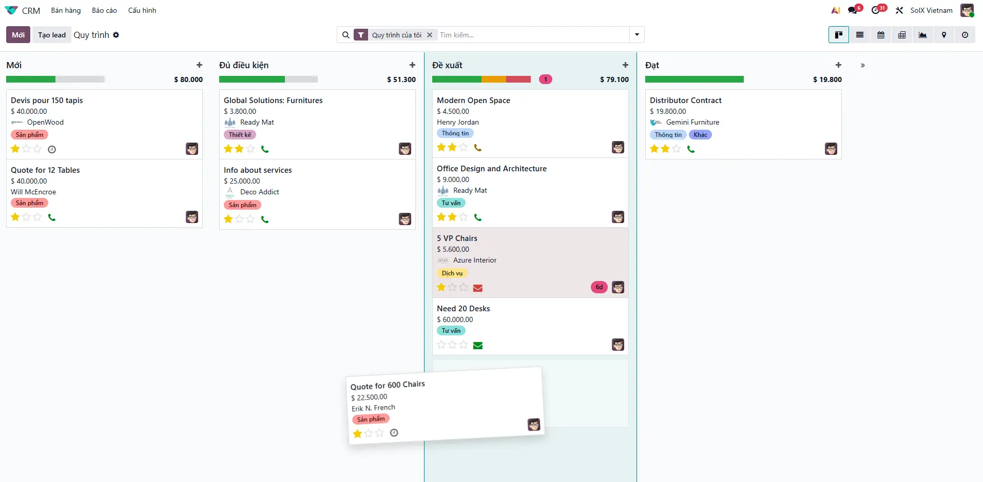Open the conversations icon with 6 messages
Viewport: 983px width, 482px height.
point(853,10)
